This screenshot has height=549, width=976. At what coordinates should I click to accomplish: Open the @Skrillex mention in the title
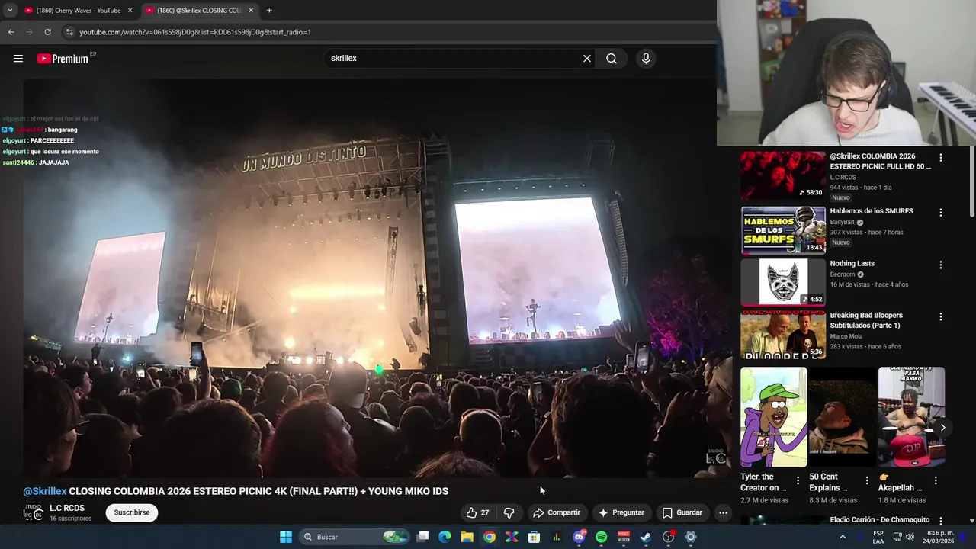pyautogui.click(x=45, y=491)
